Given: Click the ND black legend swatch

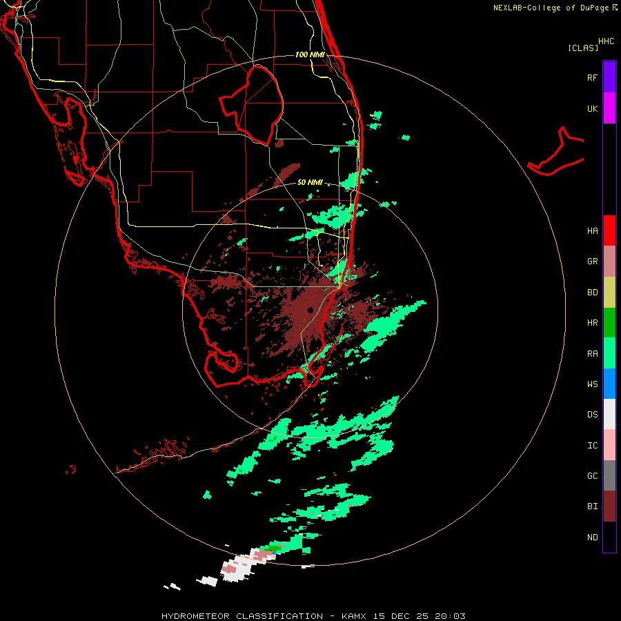Looking at the screenshot, I should pyautogui.click(x=609, y=537).
